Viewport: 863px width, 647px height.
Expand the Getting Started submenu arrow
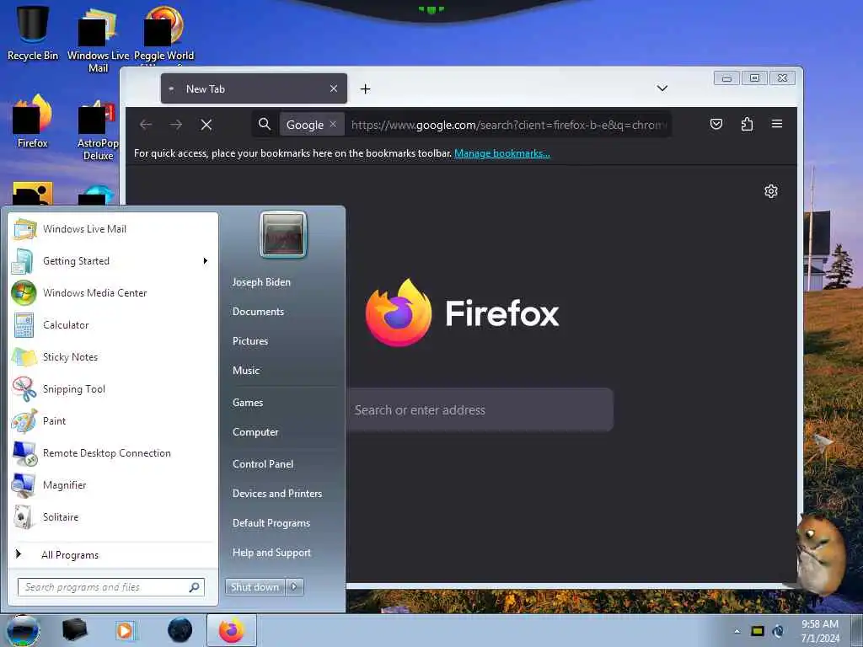point(206,261)
